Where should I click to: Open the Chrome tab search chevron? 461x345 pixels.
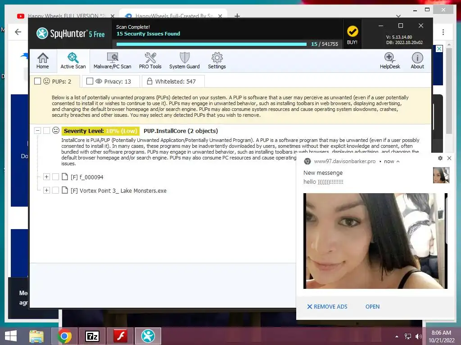coord(398,16)
